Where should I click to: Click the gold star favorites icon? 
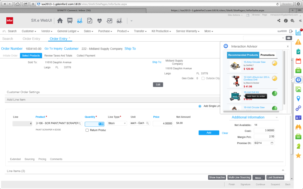[298, 155]
